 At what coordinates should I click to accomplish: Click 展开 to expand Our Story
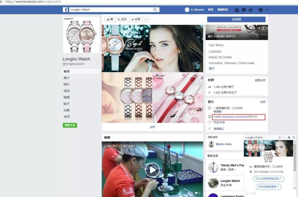(x=212, y=69)
